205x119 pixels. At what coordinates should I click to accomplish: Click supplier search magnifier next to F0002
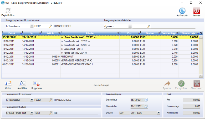50,26
